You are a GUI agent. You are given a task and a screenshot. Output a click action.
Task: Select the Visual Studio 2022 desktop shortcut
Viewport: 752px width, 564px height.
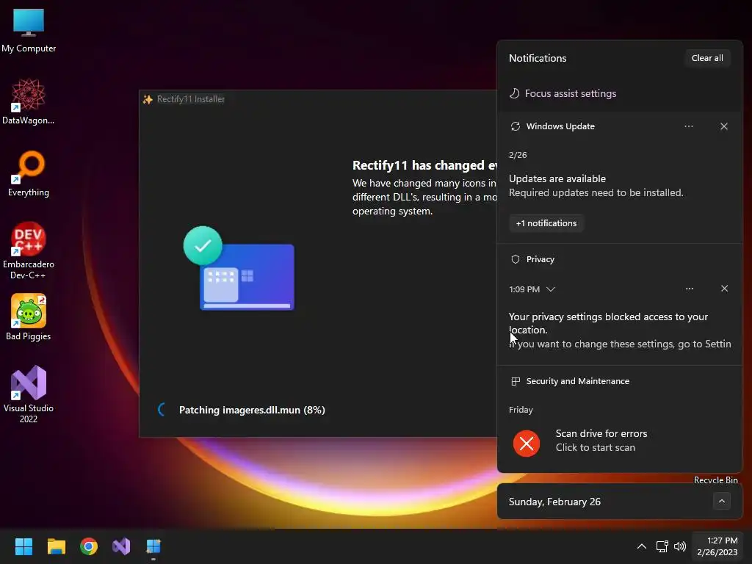(29, 394)
